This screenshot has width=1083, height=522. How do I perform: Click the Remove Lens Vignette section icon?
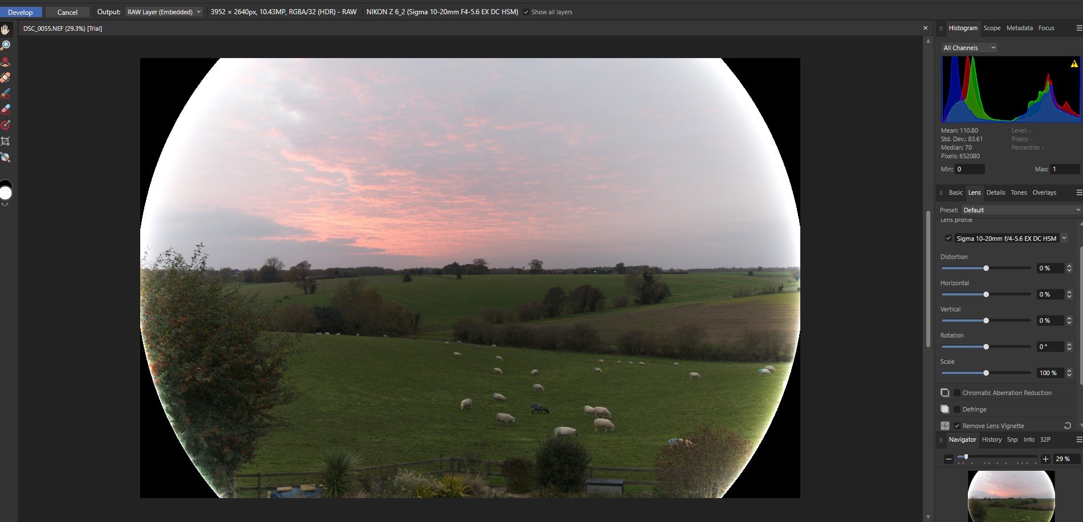944,426
